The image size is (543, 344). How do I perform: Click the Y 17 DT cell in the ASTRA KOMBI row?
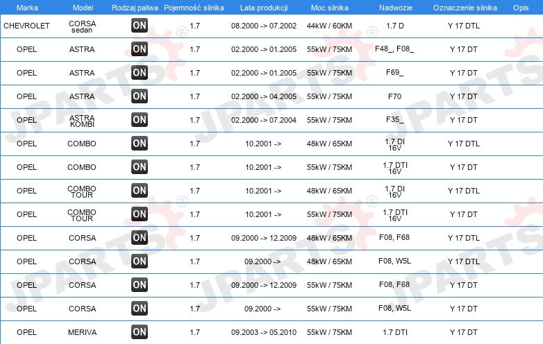click(x=464, y=120)
